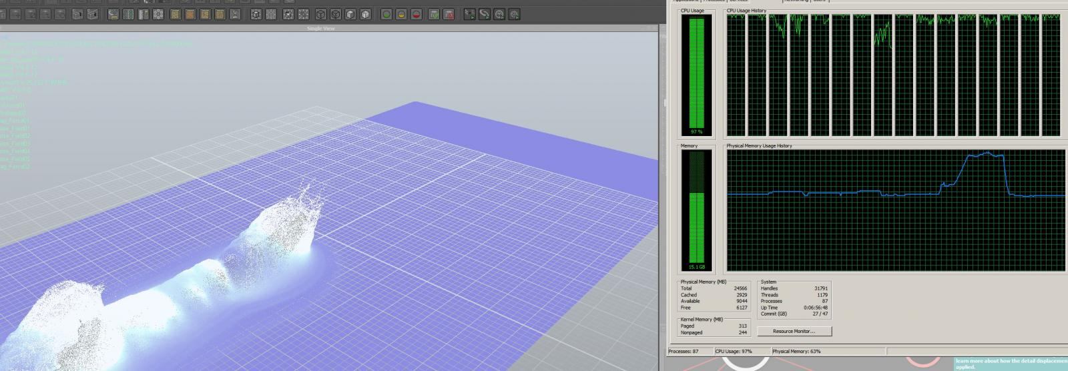Click the Handles value 31791

tap(820, 288)
